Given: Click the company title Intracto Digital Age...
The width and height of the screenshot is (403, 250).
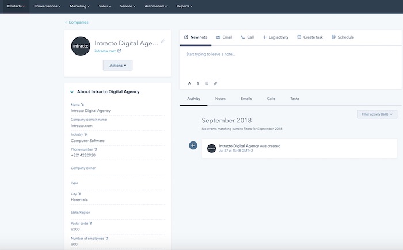Looking at the screenshot, I should [x=127, y=43].
